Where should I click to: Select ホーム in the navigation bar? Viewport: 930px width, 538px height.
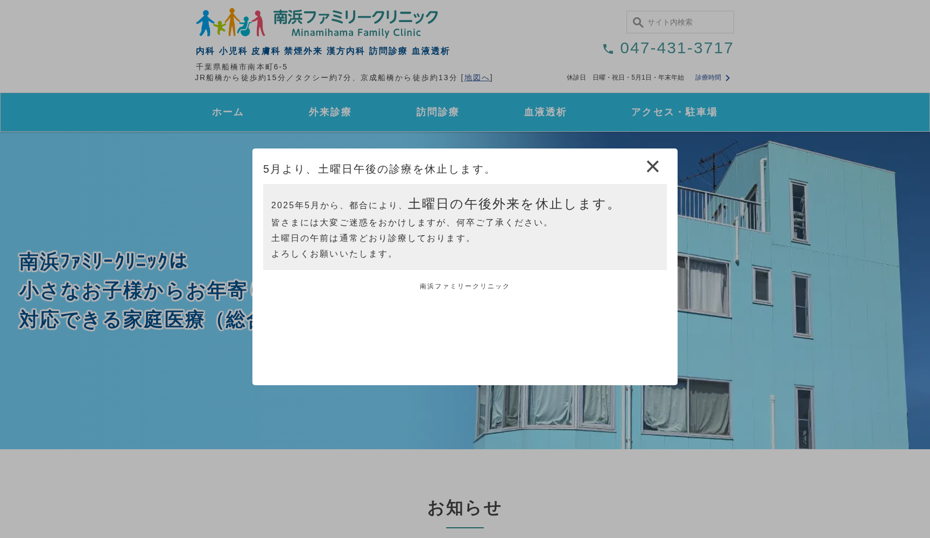click(x=227, y=112)
